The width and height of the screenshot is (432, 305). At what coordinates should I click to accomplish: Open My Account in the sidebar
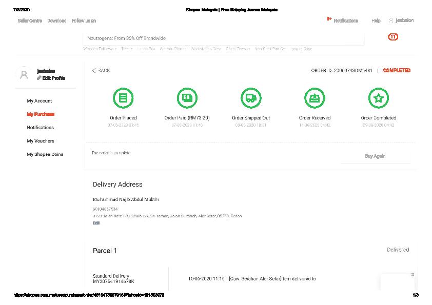click(x=40, y=101)
